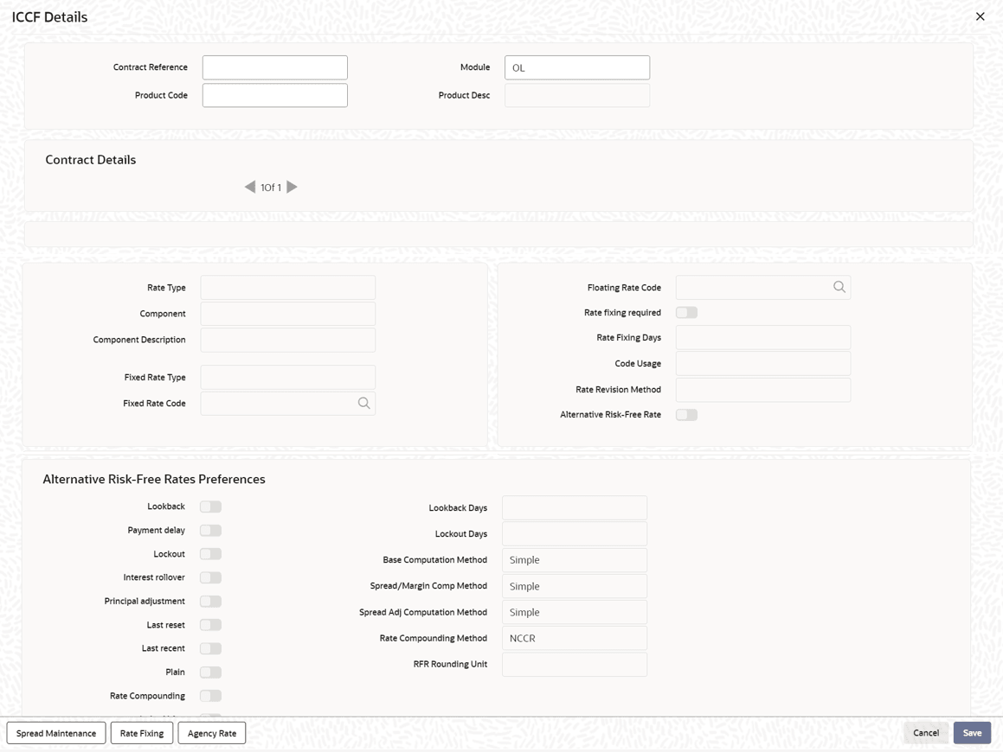Toggle the Plain switch
1003x752 pixels.
[x=210, y=672]
